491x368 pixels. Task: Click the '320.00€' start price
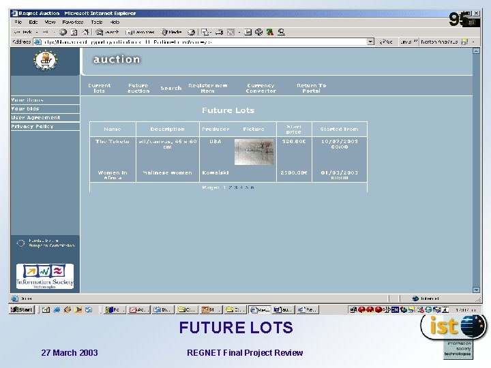(x=294, y=142)
